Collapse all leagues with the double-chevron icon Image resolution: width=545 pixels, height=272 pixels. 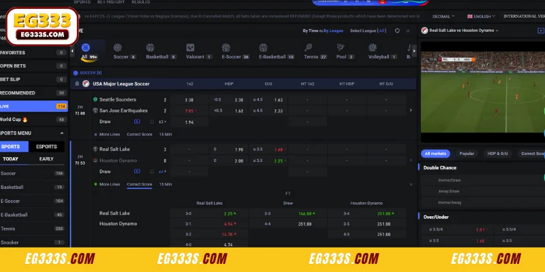[408, 31]
